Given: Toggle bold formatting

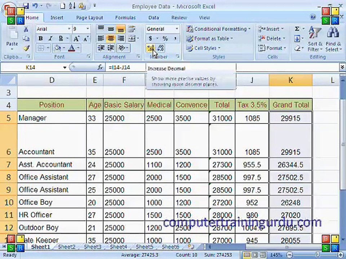Looking at the screenshot, I should [x=41, y=38].
